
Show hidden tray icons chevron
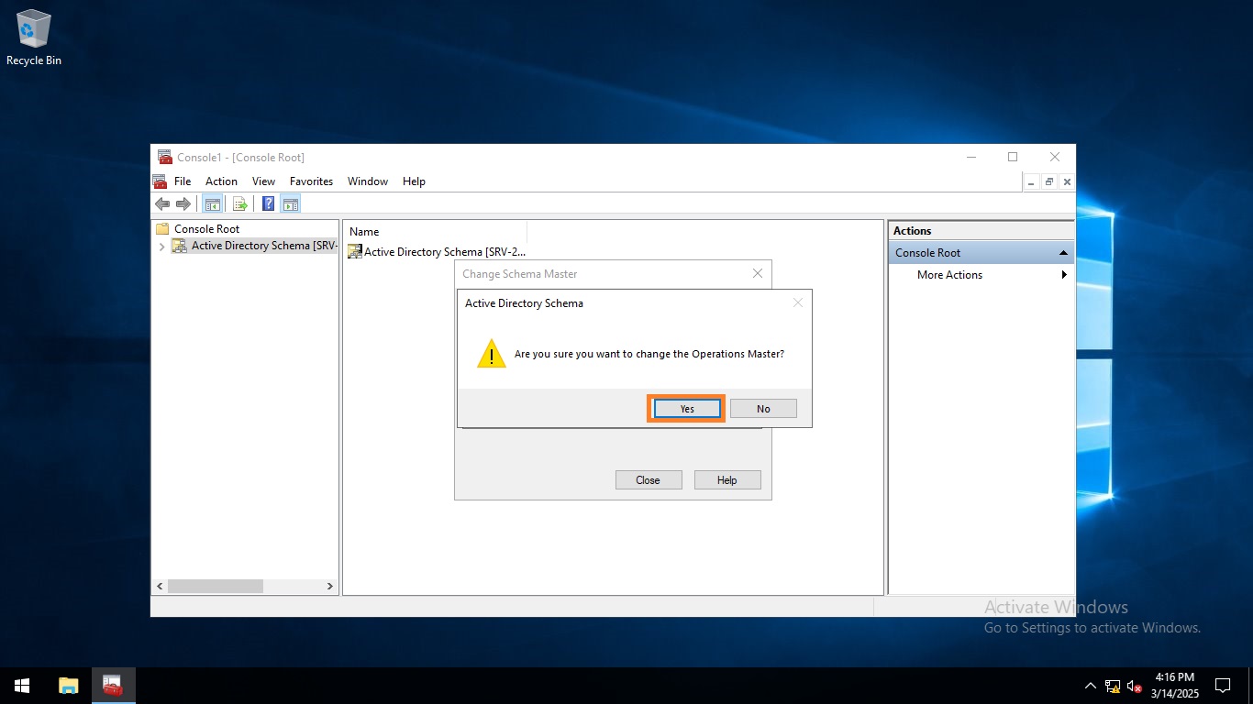(1090, 686)
